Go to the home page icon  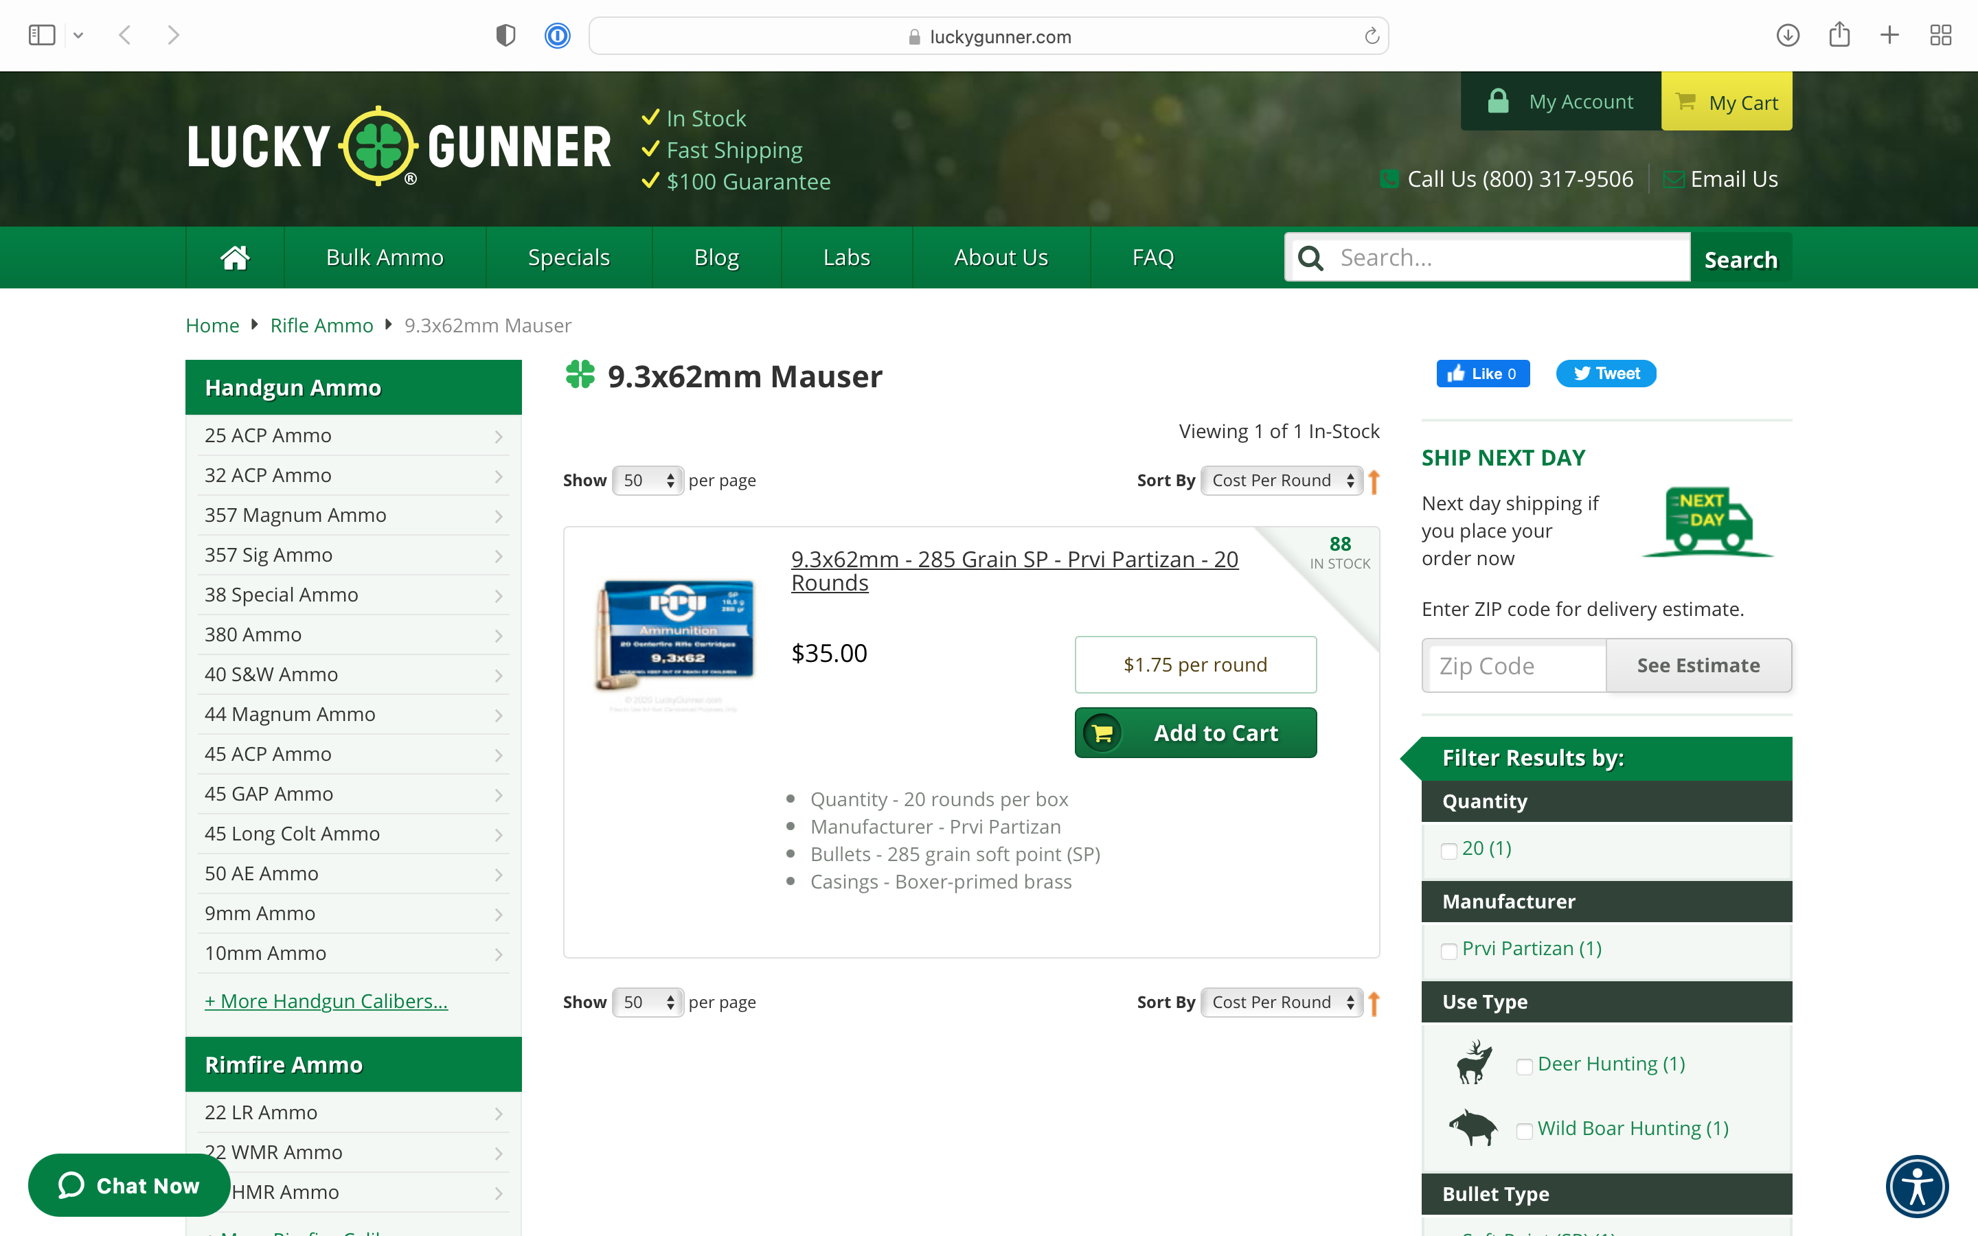235,257
